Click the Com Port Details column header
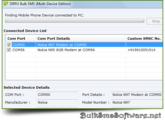The image size is (165, 120). [x=81, y=39]
